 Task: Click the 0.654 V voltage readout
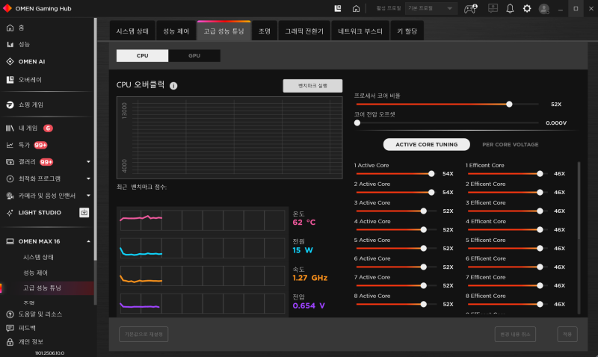pyautogui.click(x=309, y=305)
